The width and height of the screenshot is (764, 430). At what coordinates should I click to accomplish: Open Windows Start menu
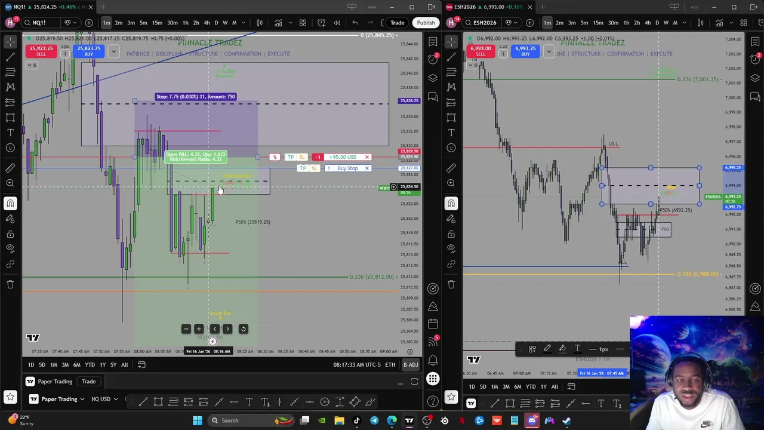click(x=198, y=420)
